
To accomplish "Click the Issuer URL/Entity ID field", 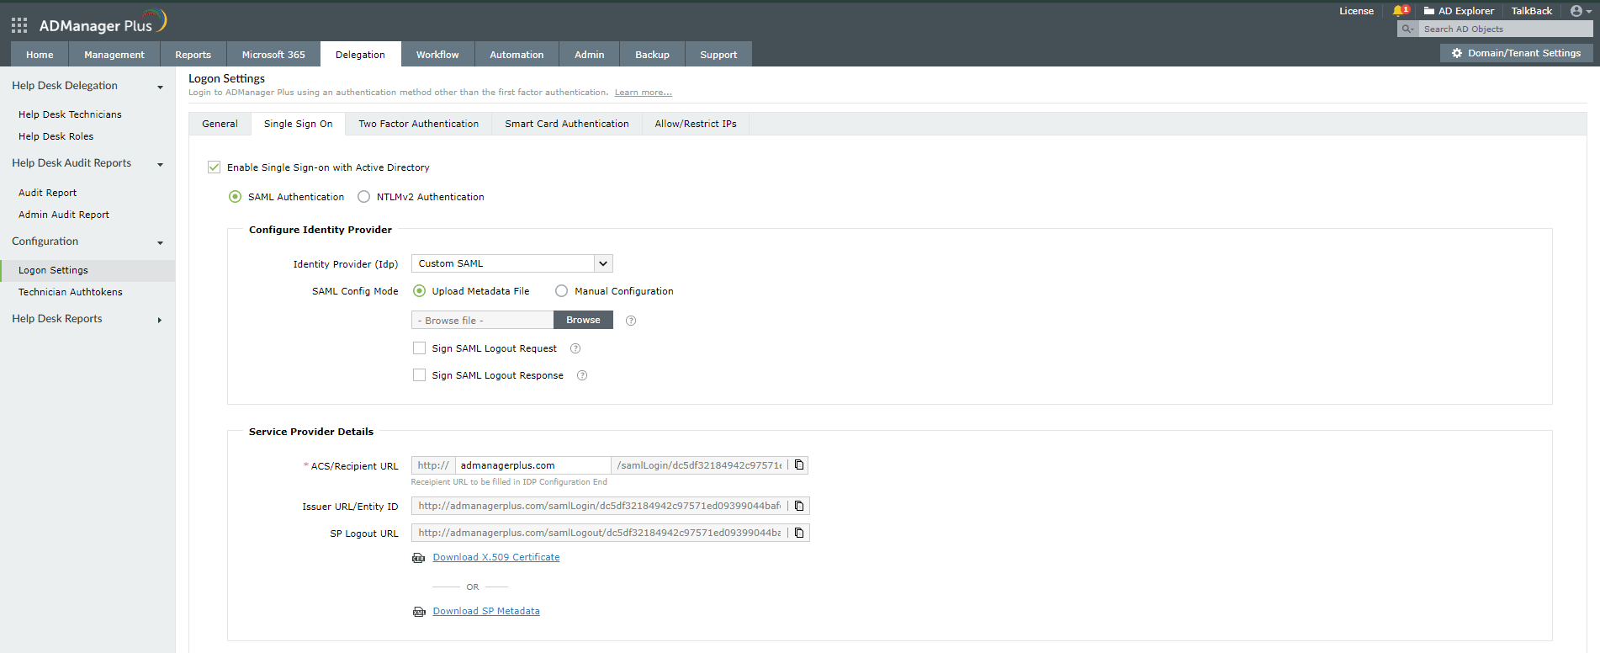I will (x=600, y=506).
